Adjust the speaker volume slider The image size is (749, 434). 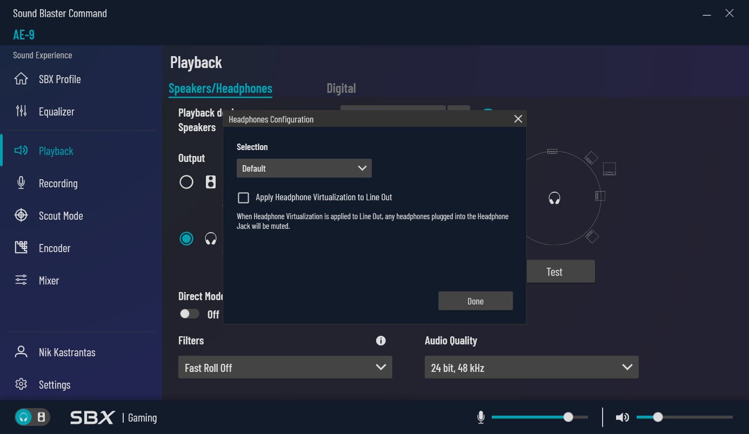[684, 417]
